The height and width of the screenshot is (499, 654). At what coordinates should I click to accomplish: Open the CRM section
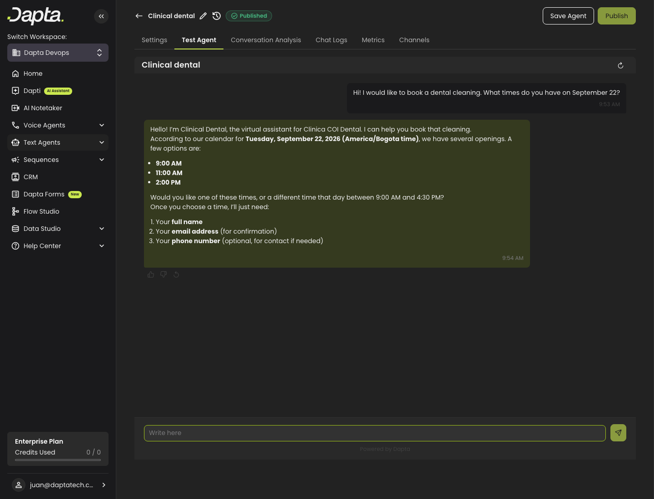click(x=58, y=177)
